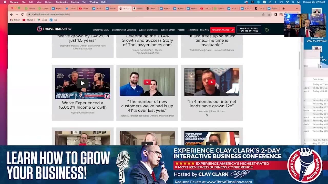
Task: Open Chrome's File menu
Action: tap(24, 2)
